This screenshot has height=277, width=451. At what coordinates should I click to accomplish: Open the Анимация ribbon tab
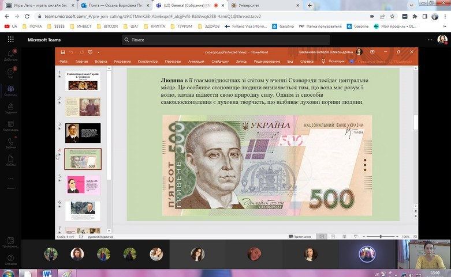click(x=196, y=62)
